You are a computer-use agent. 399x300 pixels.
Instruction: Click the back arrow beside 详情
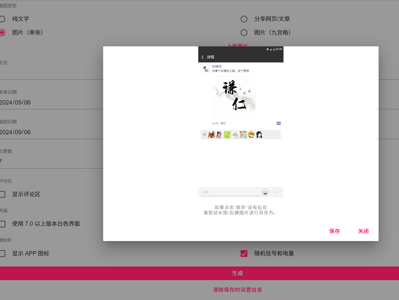[x=203, y=57]
